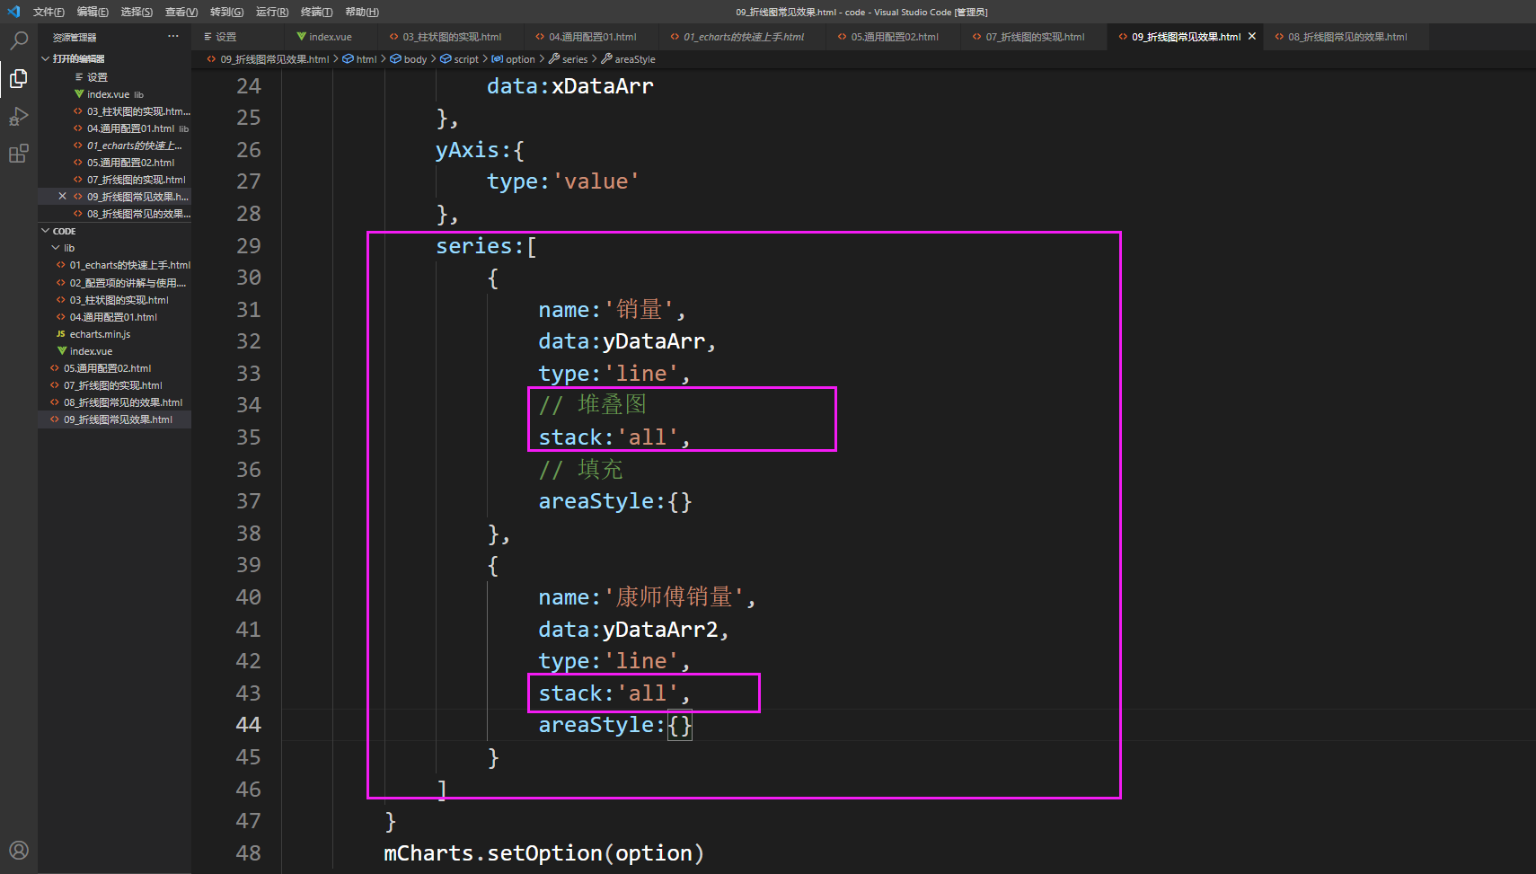Open the 文件(F) menu
Viewport: 1536px width, 874px height.
[x=49, y=12]
